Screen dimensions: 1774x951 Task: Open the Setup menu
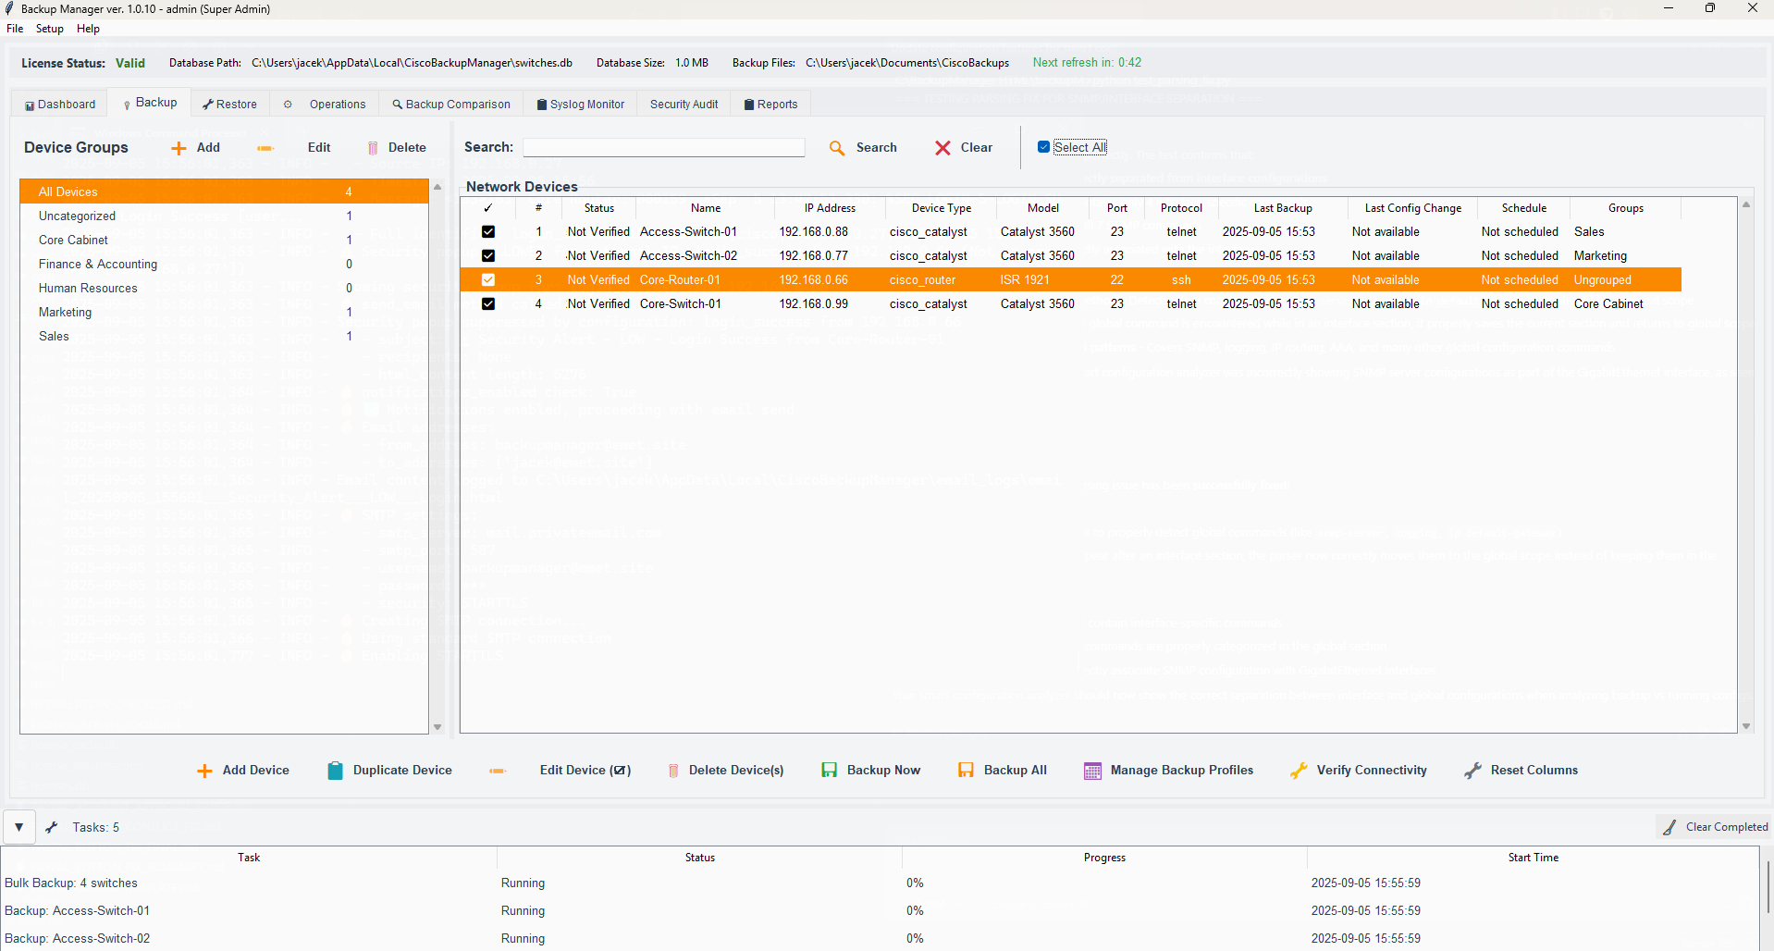click(50, 29)
